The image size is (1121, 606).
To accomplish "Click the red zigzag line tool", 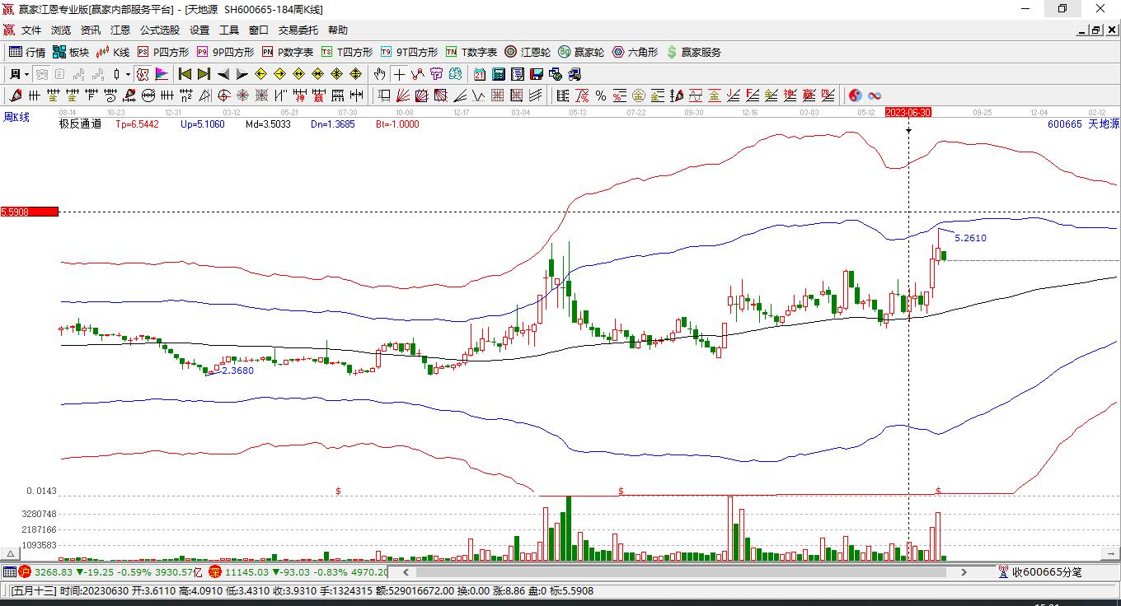I will (417, 74).
